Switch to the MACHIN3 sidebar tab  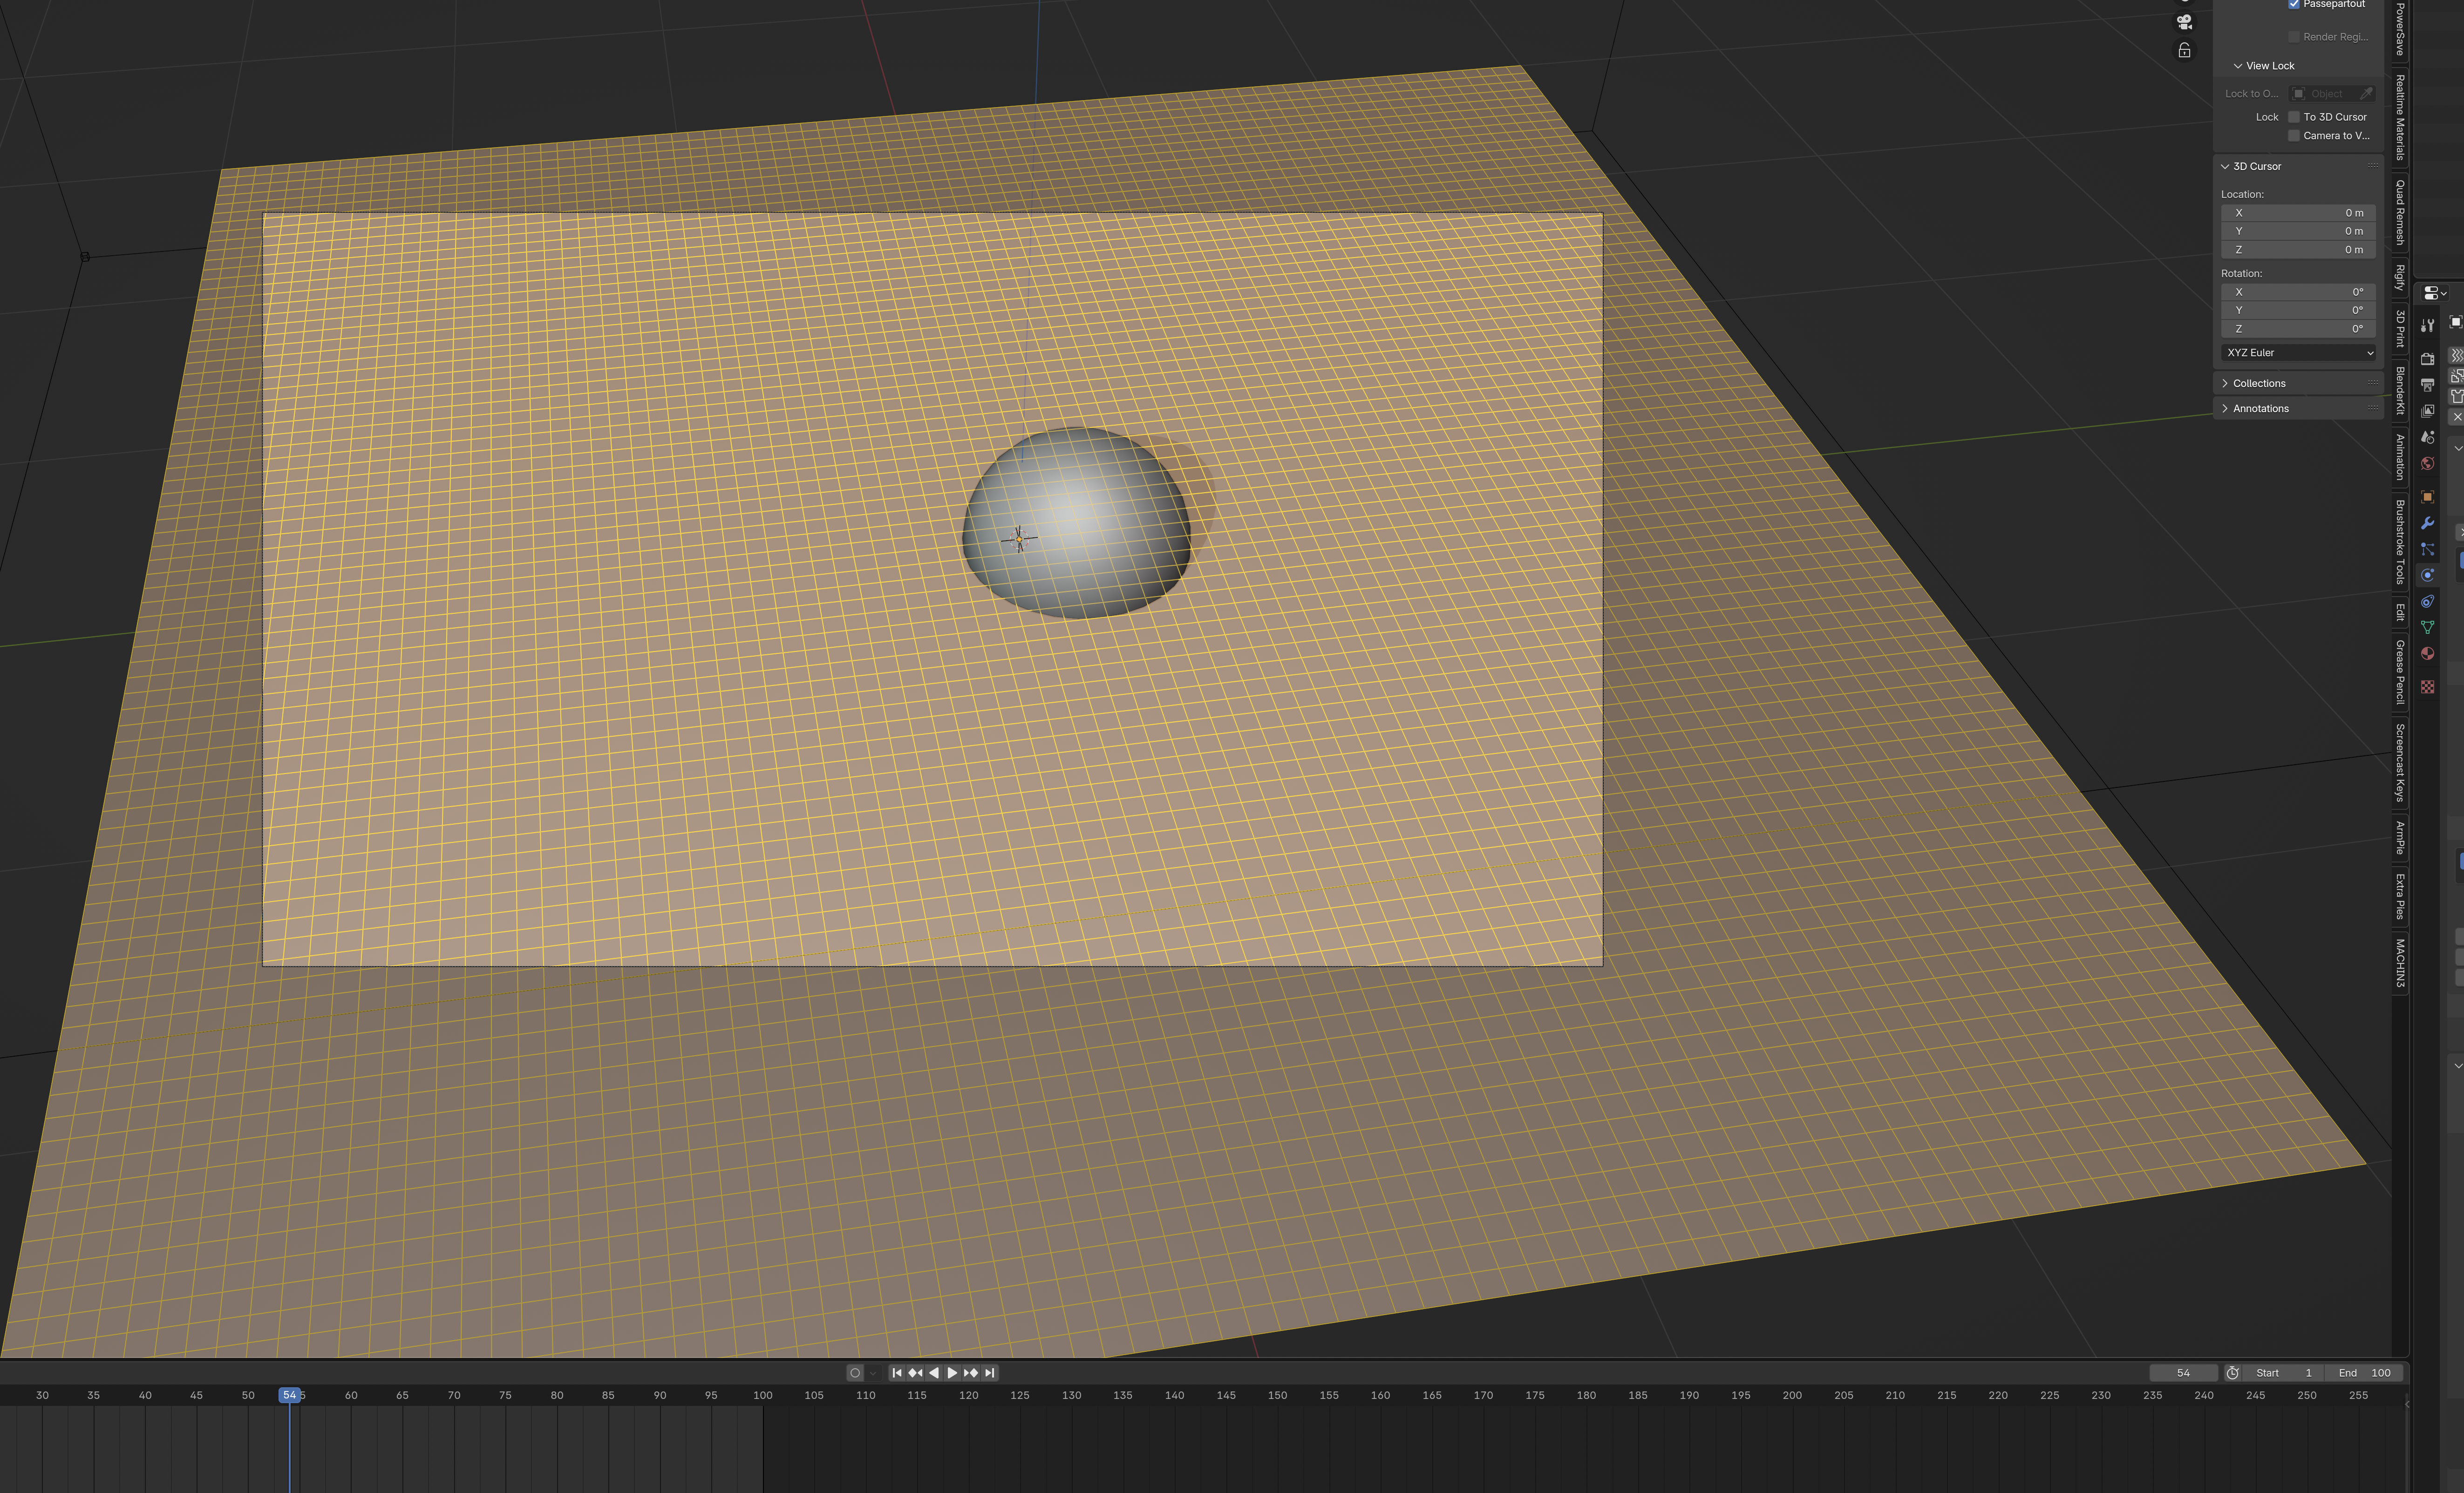point(2400,963)
